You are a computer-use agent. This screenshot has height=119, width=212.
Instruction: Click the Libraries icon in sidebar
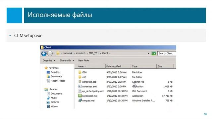coord(46,89)
